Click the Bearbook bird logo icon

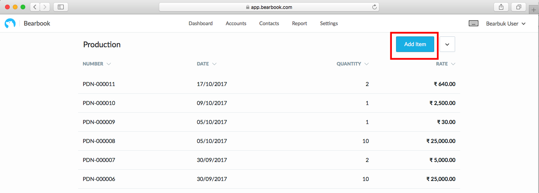click(x=10, y=24)
